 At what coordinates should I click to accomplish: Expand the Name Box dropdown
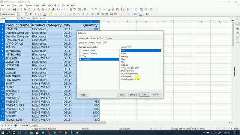point(18,18)
